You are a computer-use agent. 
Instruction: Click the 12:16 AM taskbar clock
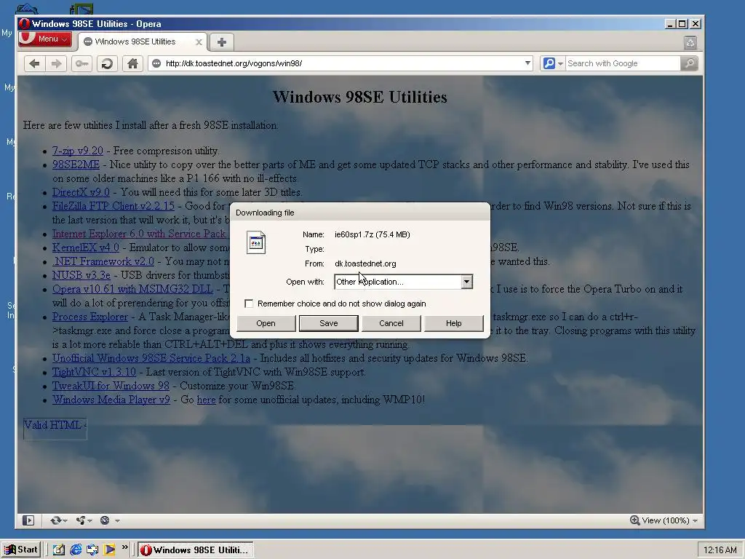pyautogui.click(x=720, y=550)
